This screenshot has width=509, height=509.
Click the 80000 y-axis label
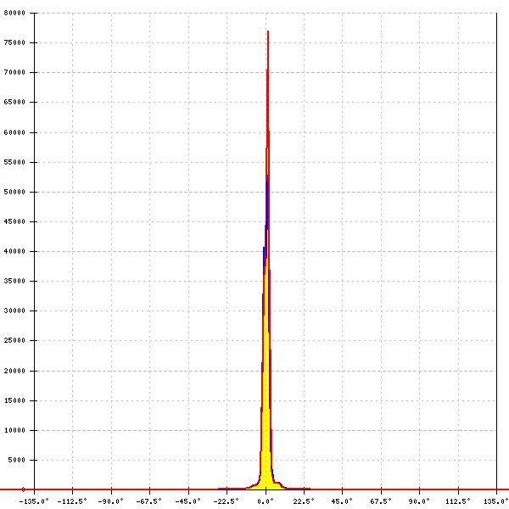tap(14, 13)
